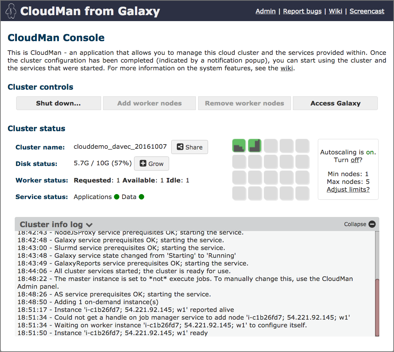Image resolution: width=394 pixels, height=352 pixels.
Task: Click the log line at 18:51:50 Instance ready
Action: (113, 333)
